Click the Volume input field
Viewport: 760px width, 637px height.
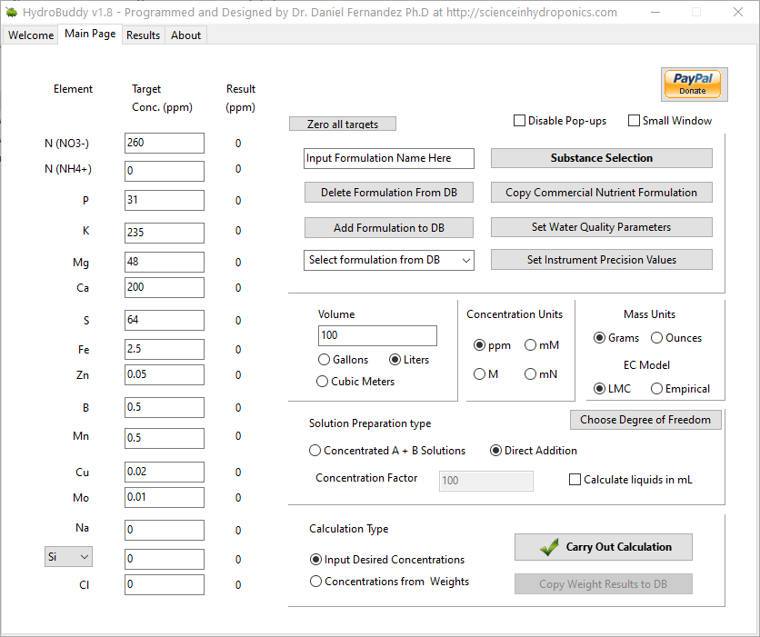377,336
